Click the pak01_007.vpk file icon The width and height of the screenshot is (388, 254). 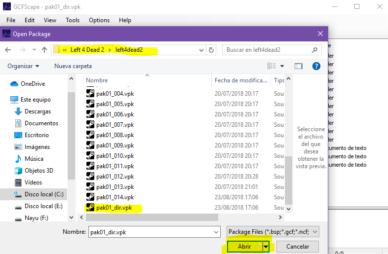point(90,125)
